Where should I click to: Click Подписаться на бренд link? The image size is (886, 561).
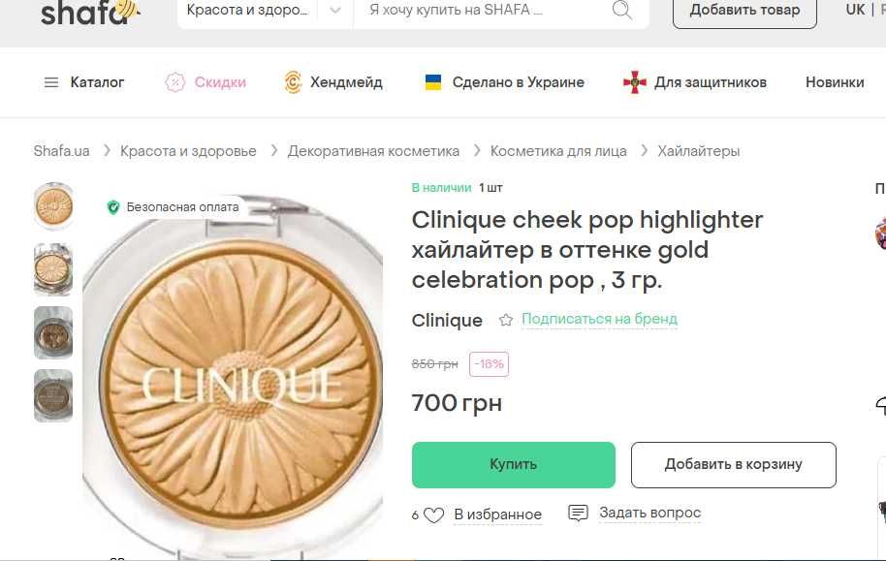point(599,319)
